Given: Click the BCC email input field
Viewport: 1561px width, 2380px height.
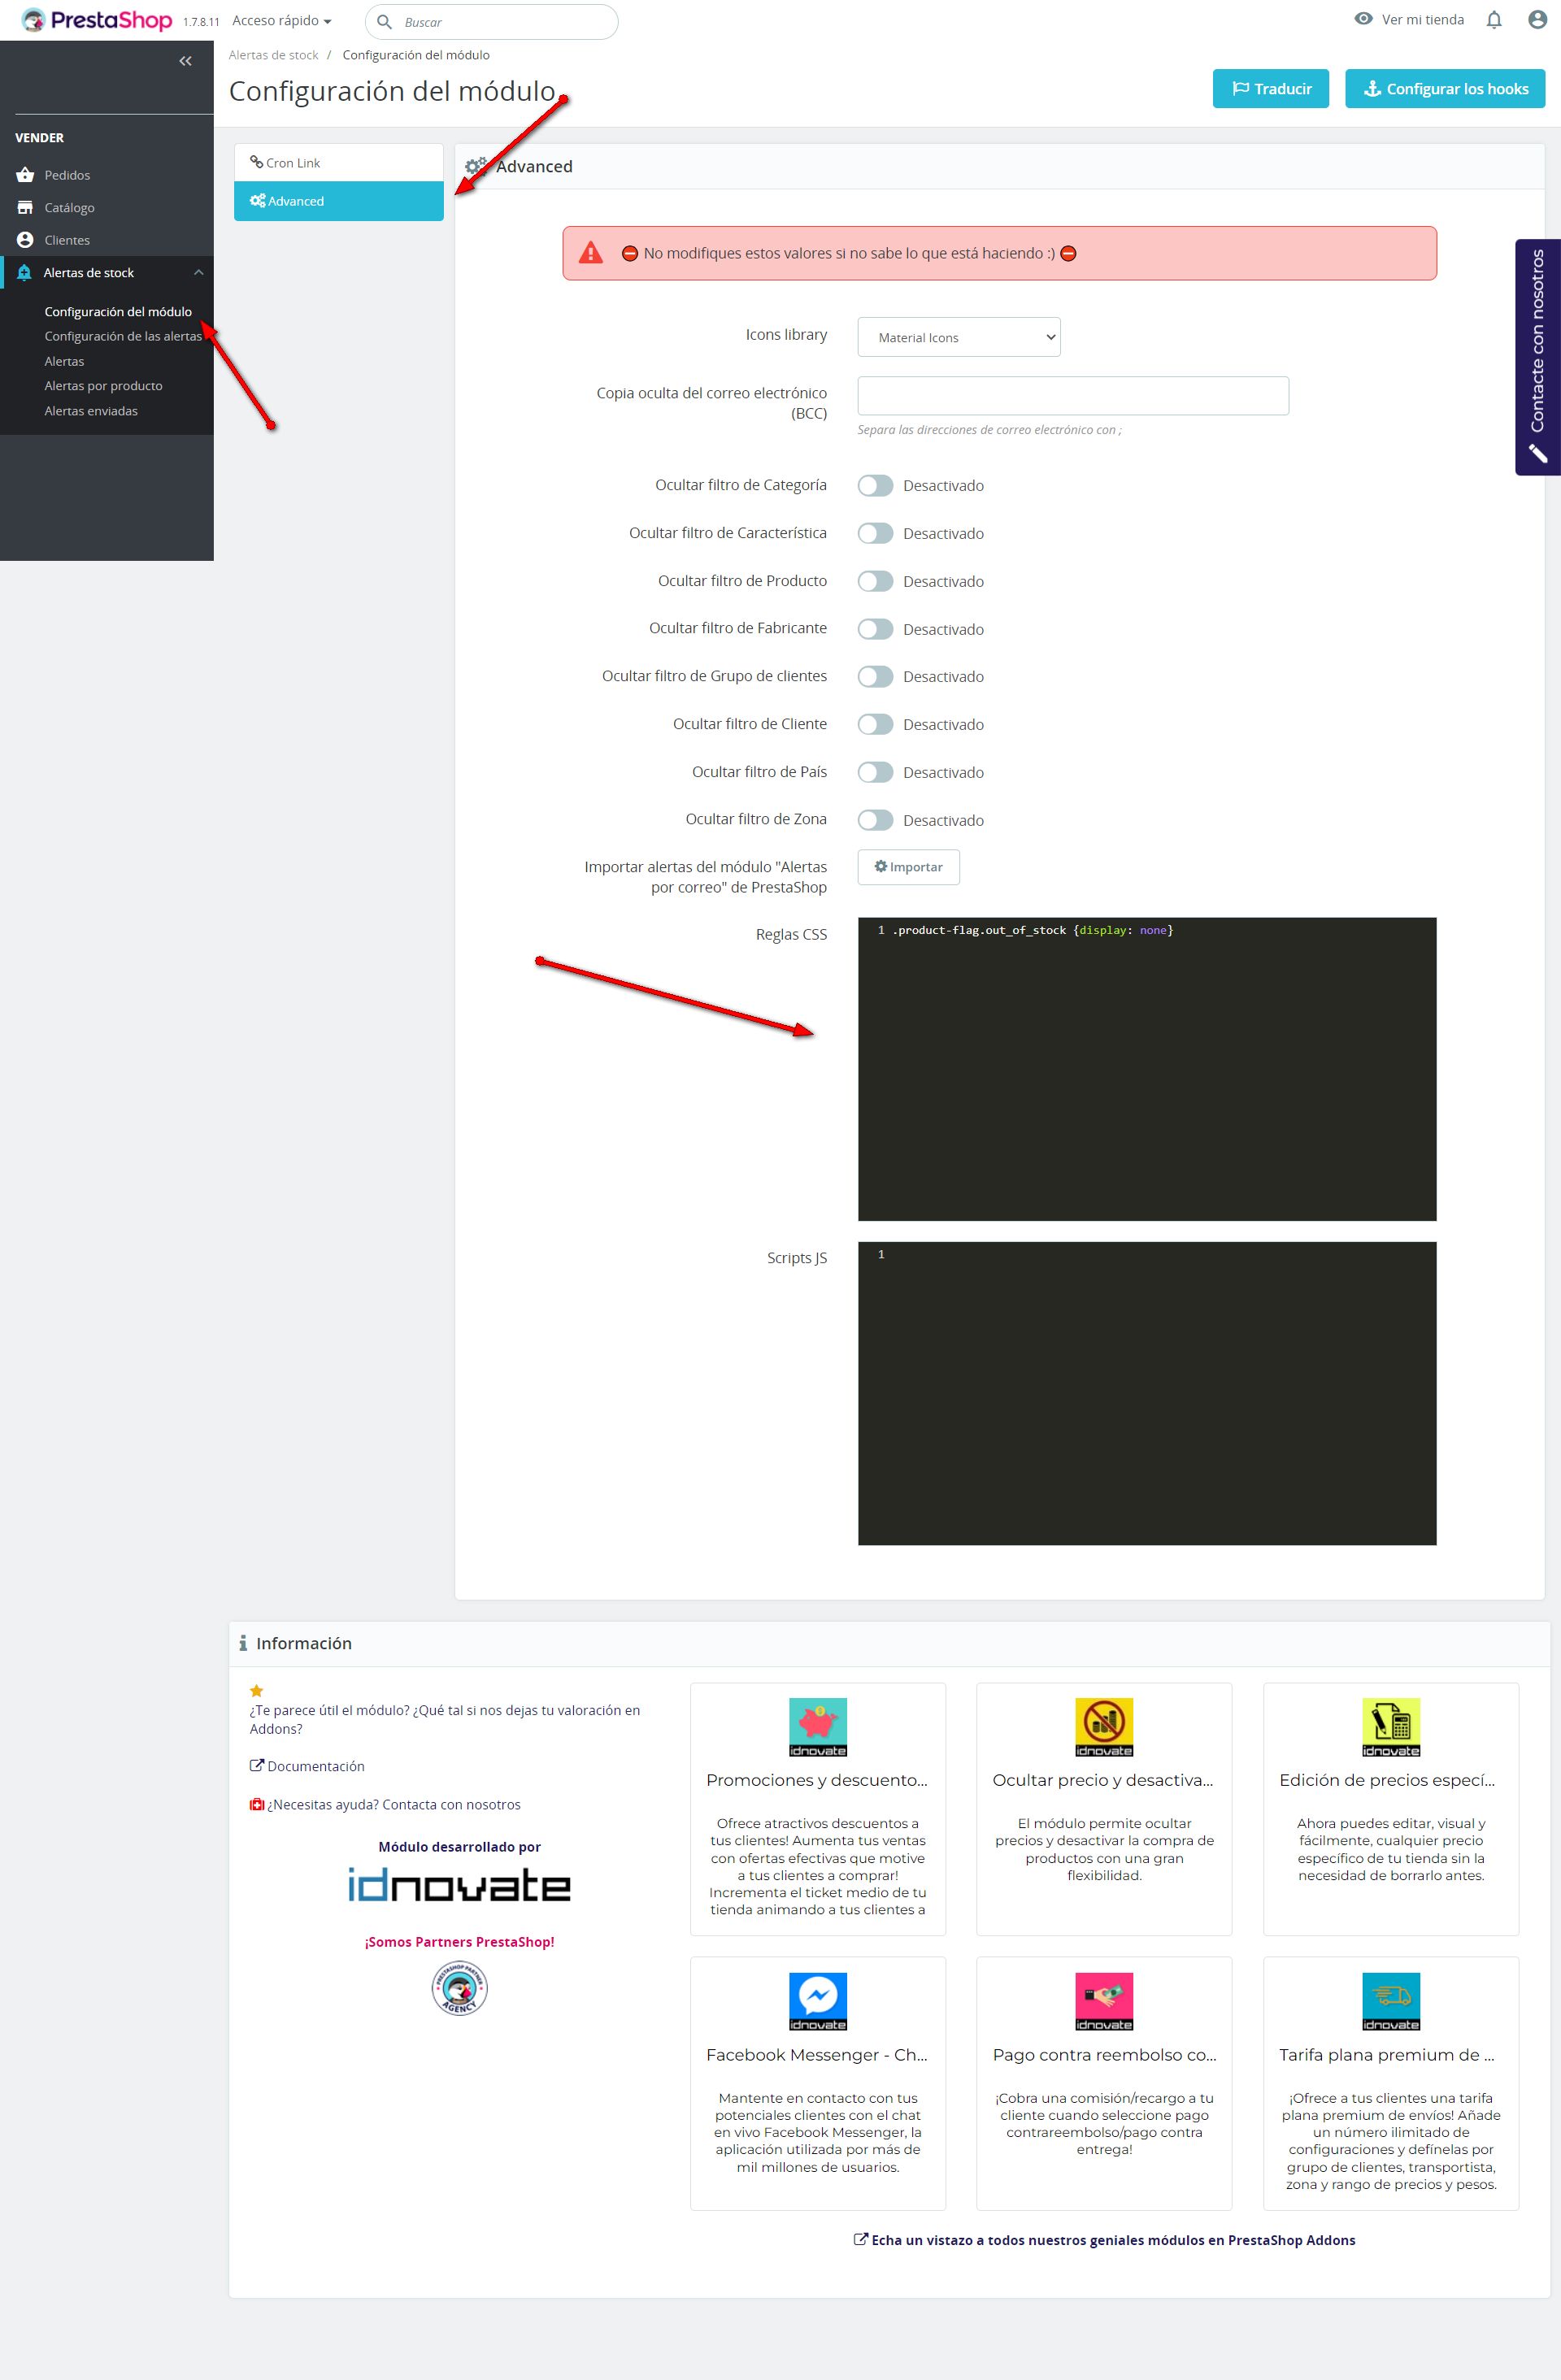Looking at the screenshot, I should click(x=1072, y=396).
